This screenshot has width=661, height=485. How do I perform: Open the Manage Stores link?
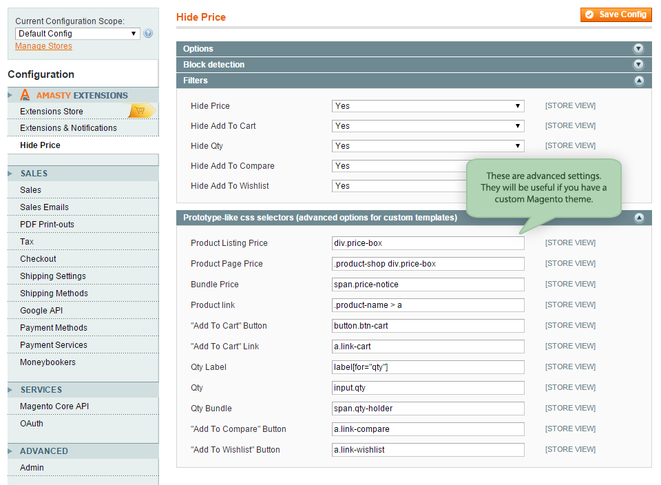click(x=43, y=46)
